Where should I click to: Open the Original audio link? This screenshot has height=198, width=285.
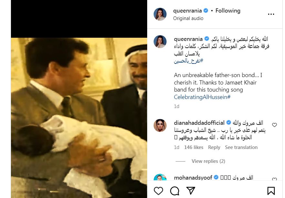(x=188, y=18)
